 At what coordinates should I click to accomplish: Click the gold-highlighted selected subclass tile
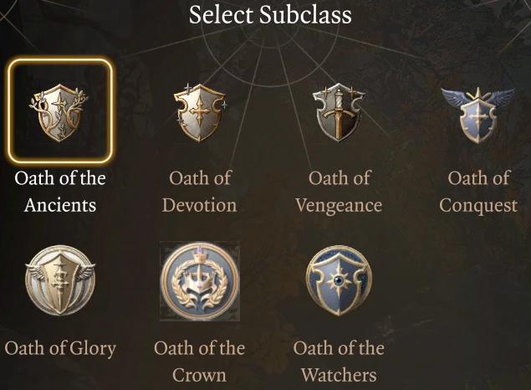pos(59,111)
